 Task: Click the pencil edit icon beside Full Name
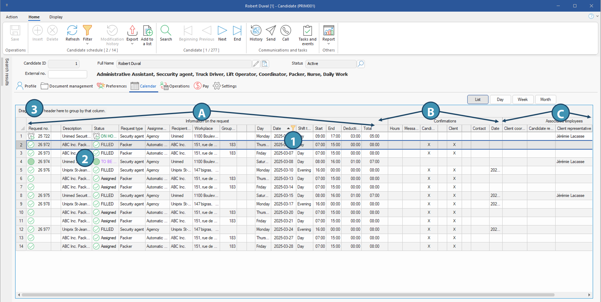pyautogui.click(x=256, y=64)
